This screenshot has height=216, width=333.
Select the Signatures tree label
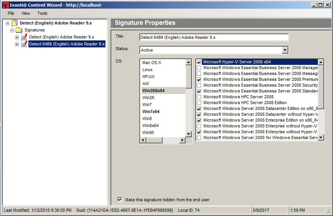click(34, 30)
